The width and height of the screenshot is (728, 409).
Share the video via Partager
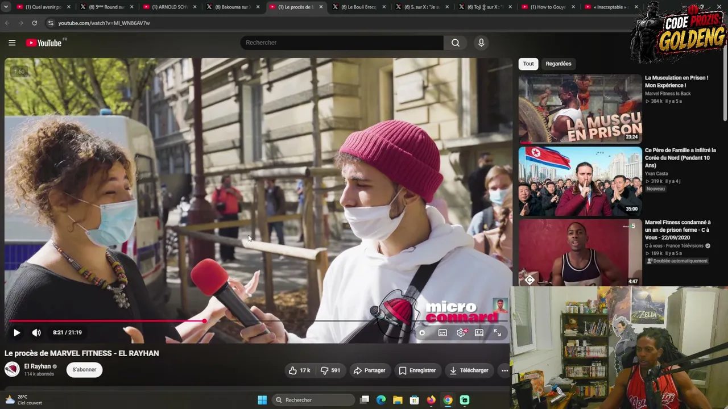click(x=370, y=370)
